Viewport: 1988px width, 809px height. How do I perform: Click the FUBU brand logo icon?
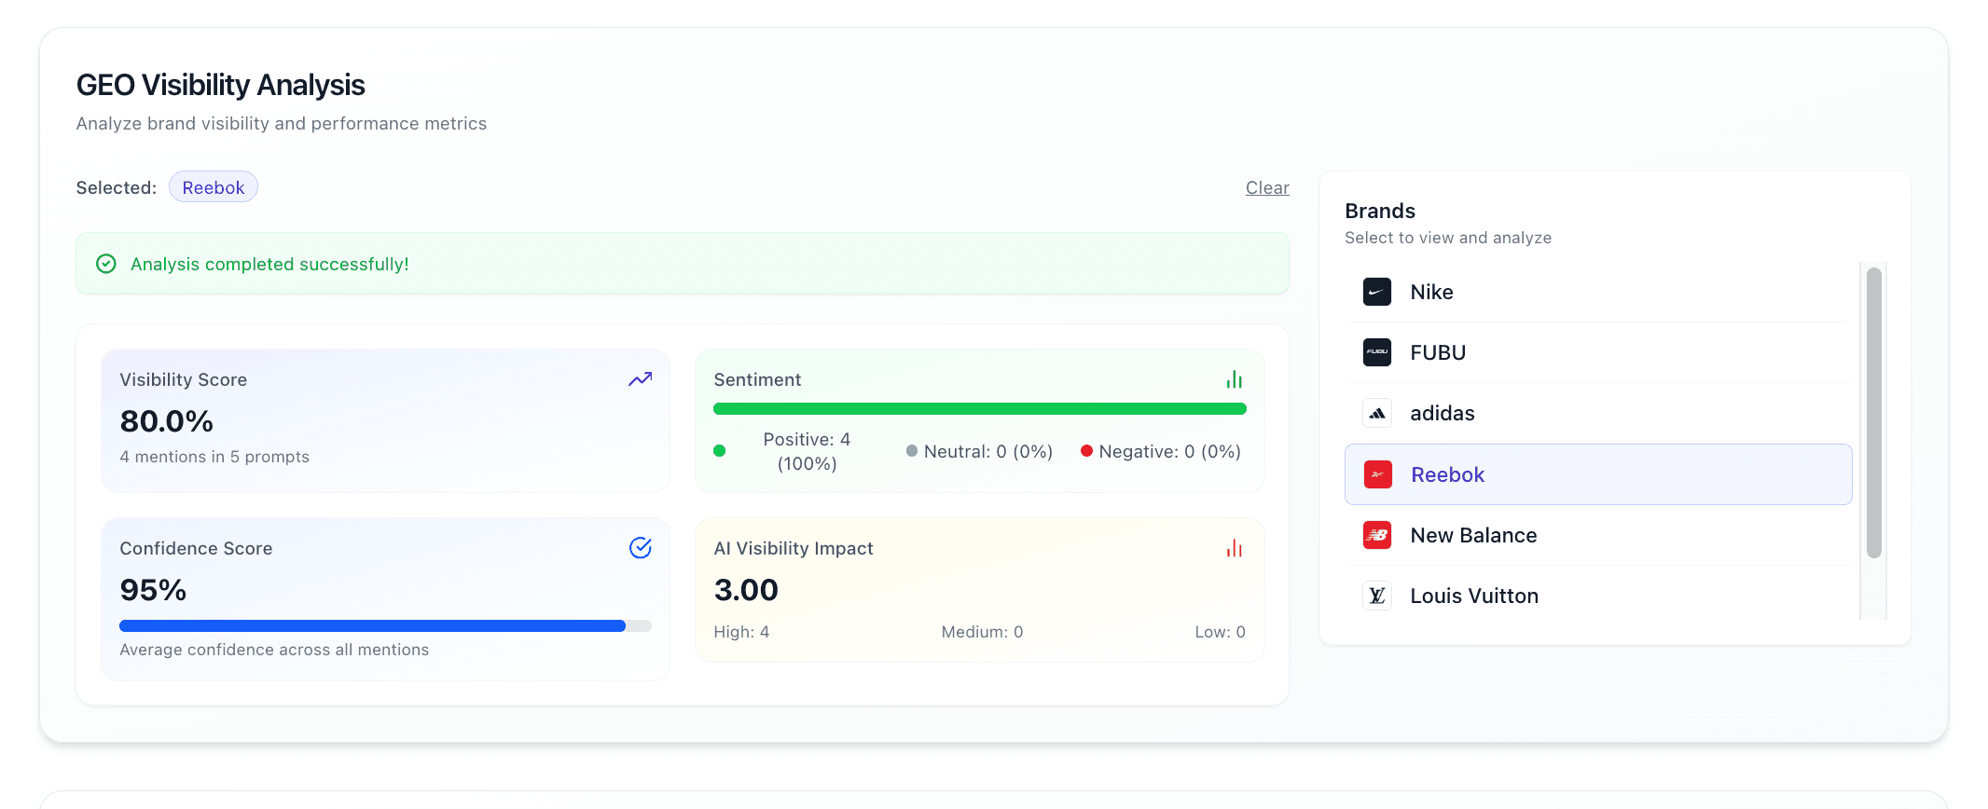pyautogui.click(x=1376, y=352)
